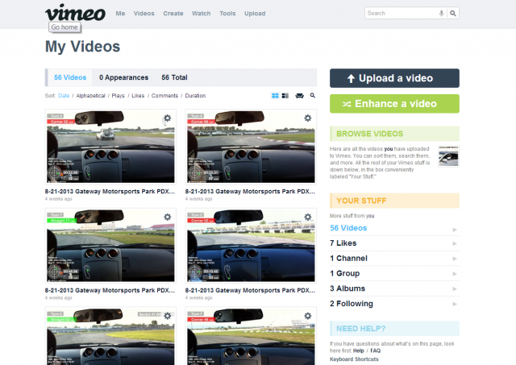This screenshot has height=365, width=516.
Task: Open the Upload nav item
Action: [255, 14]
